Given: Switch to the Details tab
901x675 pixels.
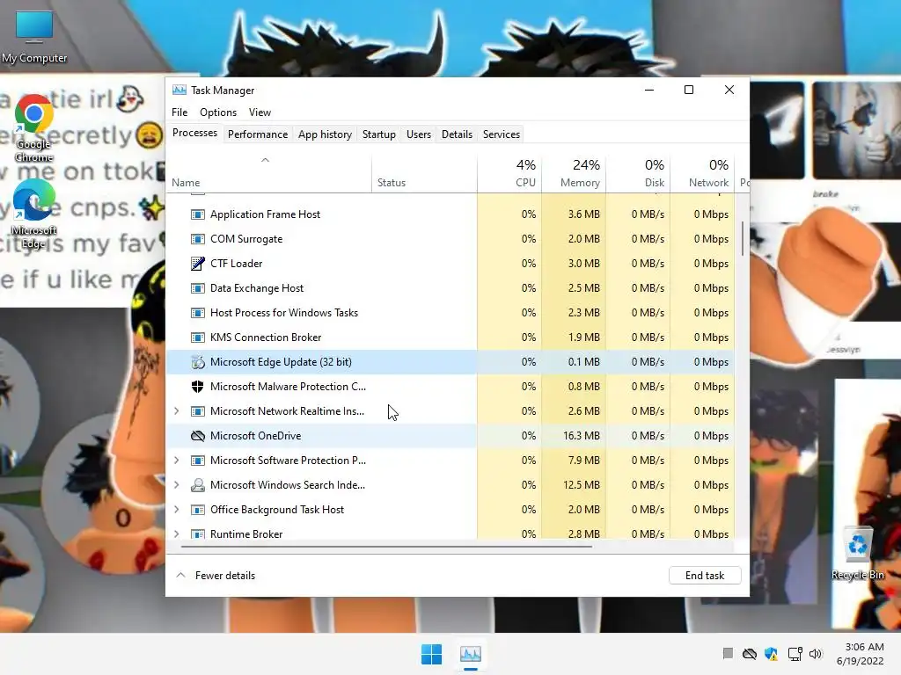Looking at the screenshot, I should [457, 134].
